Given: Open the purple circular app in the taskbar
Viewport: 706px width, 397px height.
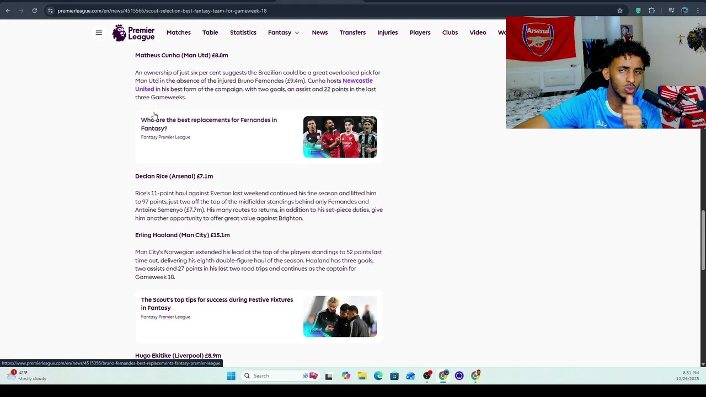Looking at the screenshot, I should point(459,376).
